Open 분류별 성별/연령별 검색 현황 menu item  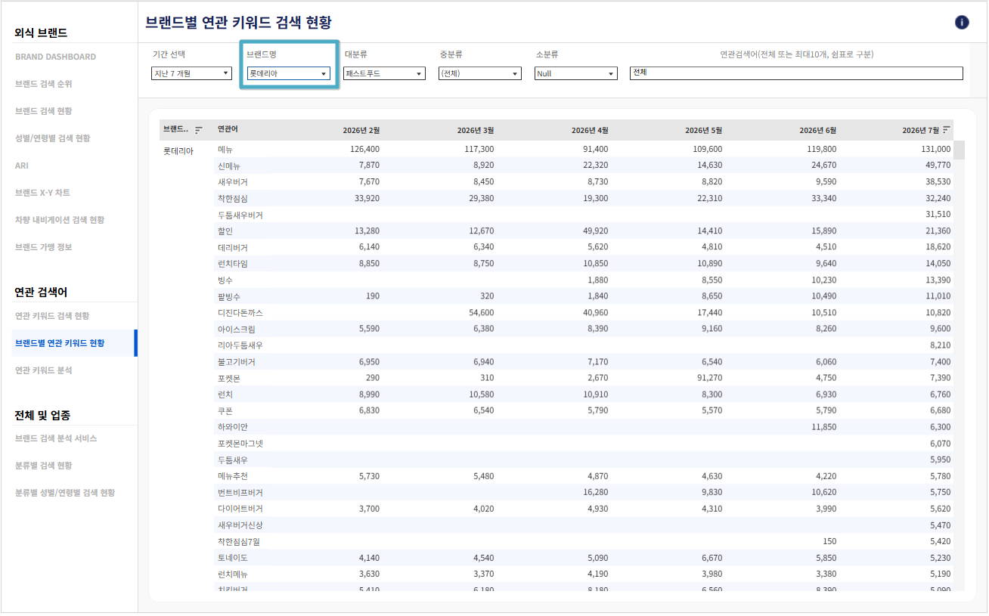(65, 493)
